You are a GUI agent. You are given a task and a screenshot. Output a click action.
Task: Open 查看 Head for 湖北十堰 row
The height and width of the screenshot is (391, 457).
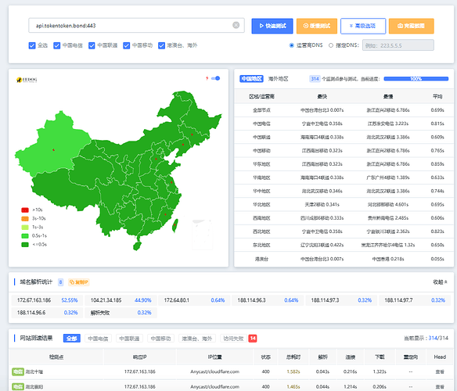(440, 371)
